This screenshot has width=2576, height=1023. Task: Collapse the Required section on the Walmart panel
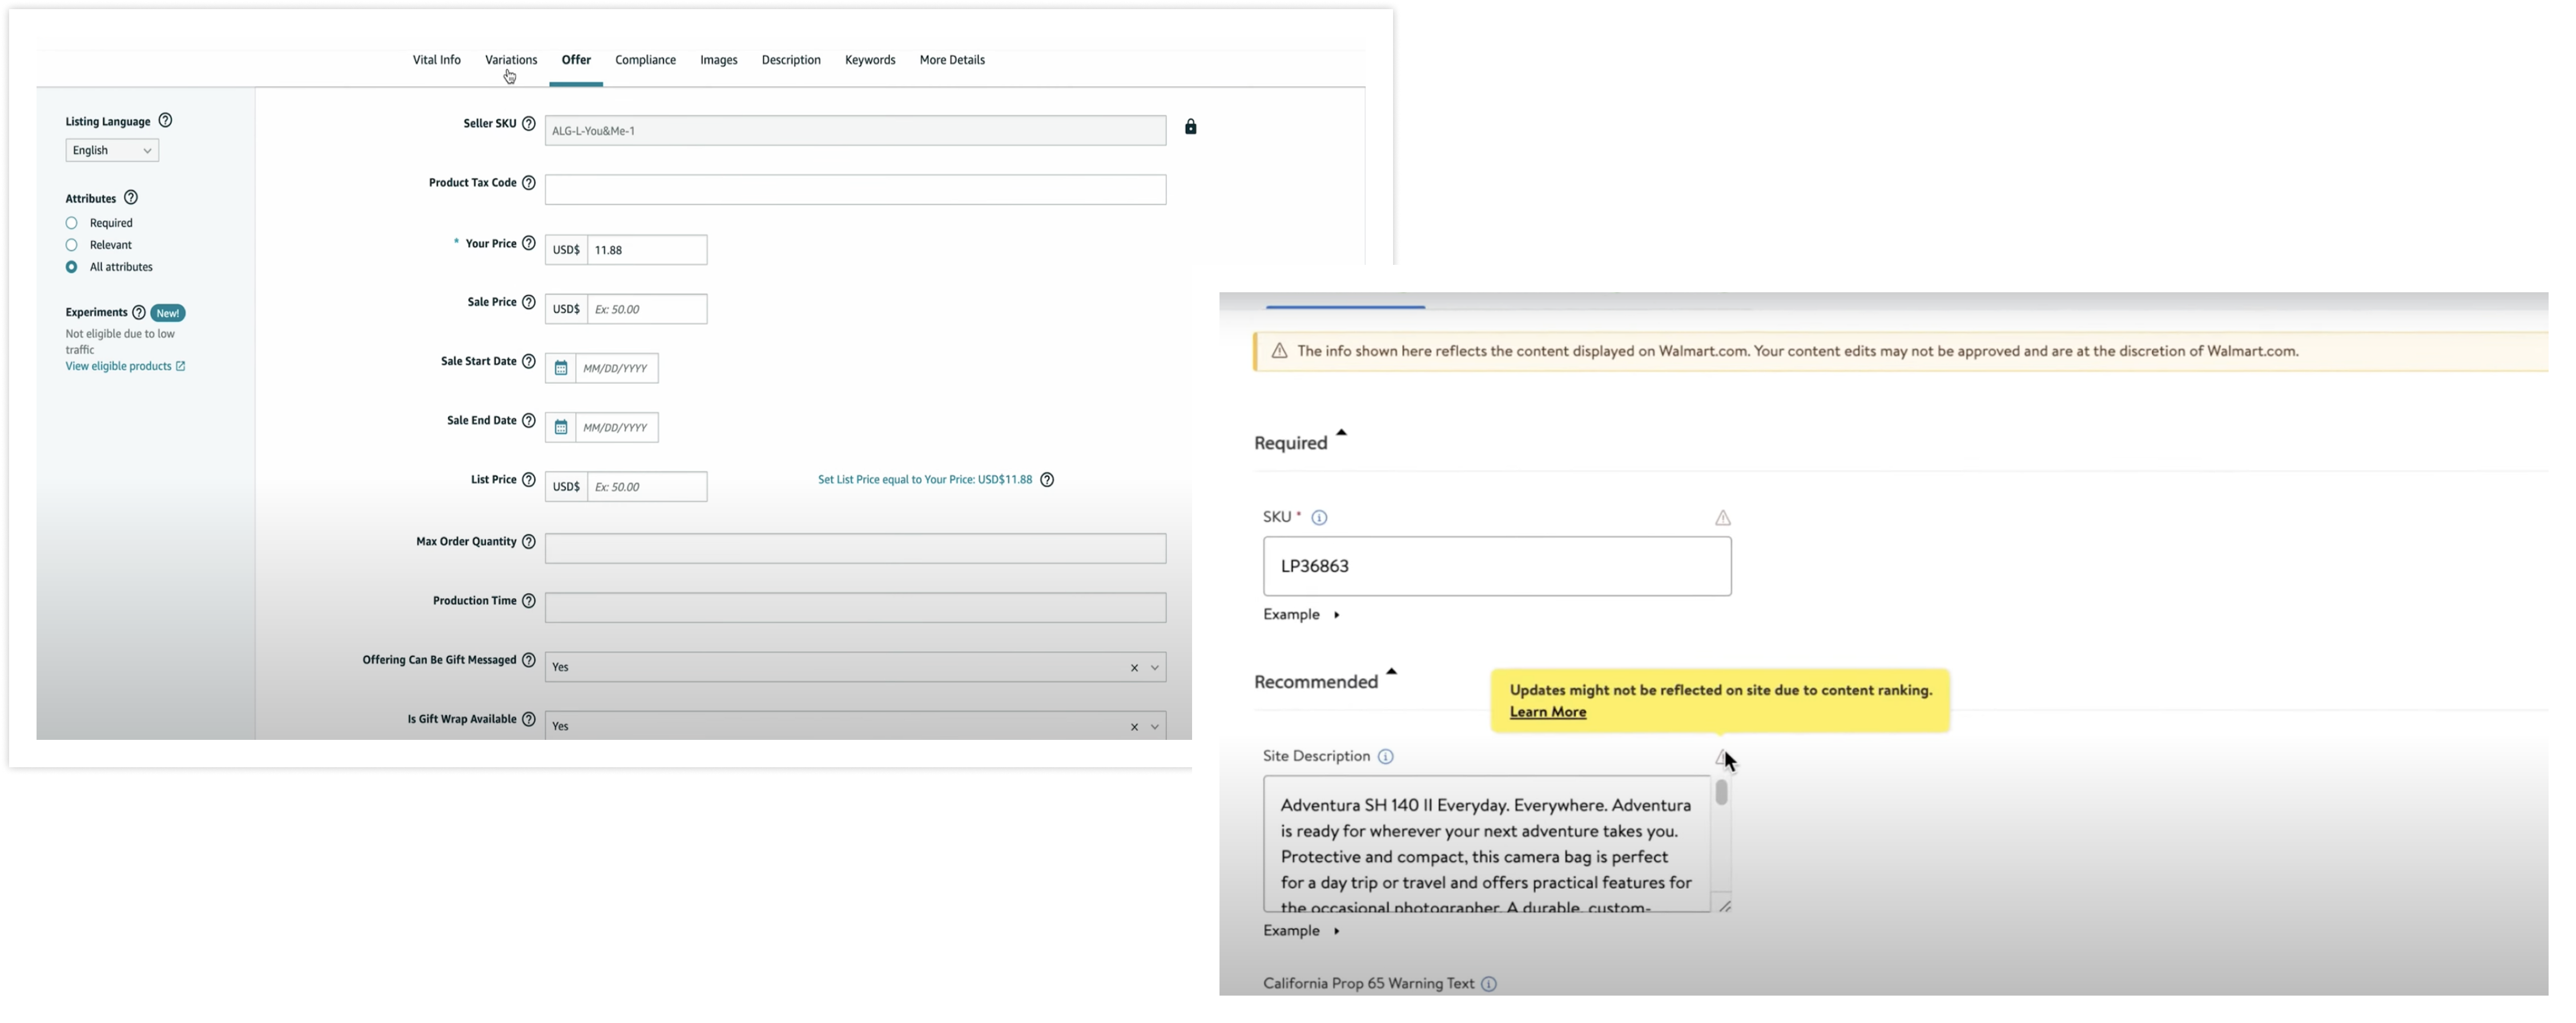point(1341,433)
